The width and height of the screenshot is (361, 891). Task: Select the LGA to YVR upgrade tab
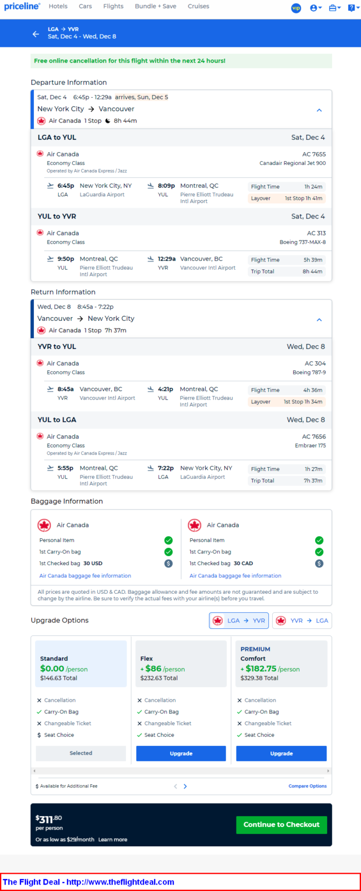(x=239, y=621)
